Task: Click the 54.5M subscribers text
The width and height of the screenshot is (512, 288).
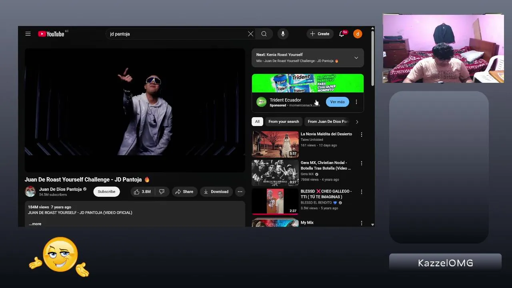Action: [x=53, y=195]
